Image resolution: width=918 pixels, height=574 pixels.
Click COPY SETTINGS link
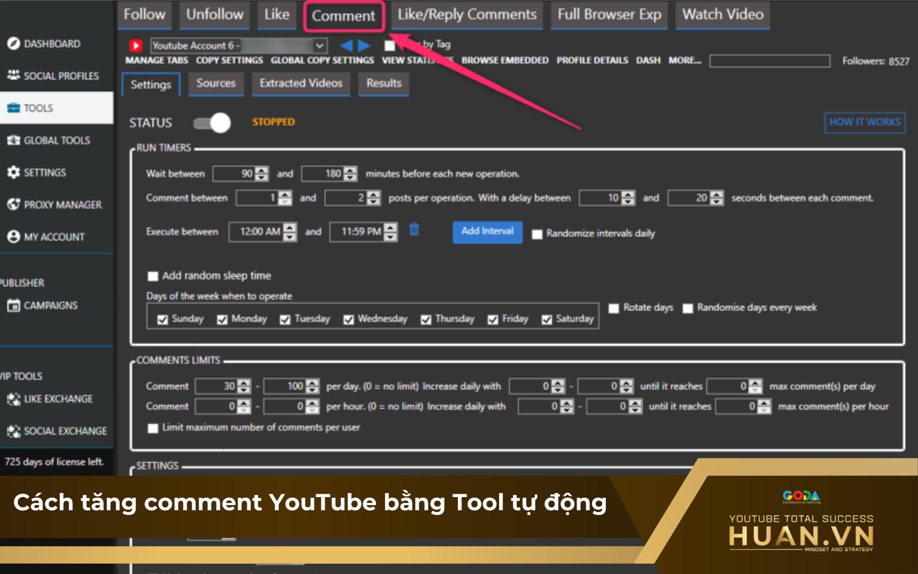click(229, 60)
